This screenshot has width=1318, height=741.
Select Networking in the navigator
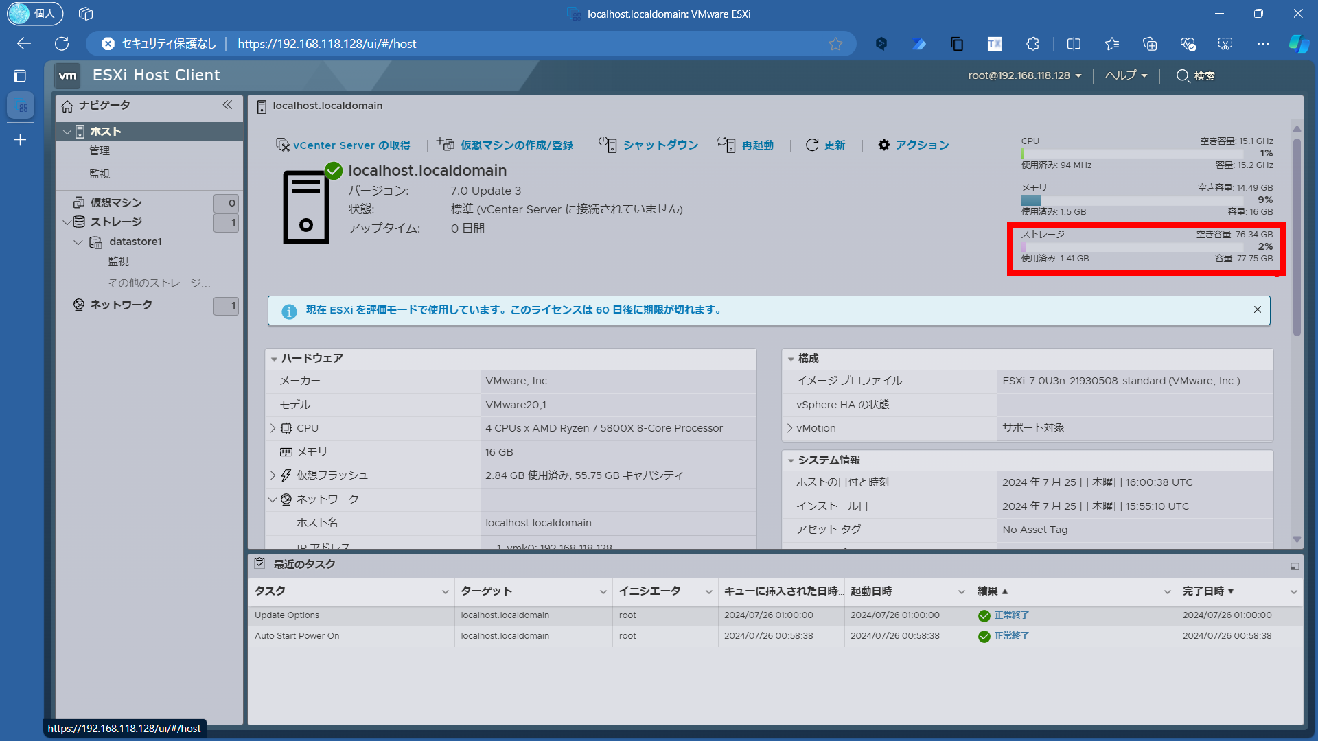click(121, 305)
